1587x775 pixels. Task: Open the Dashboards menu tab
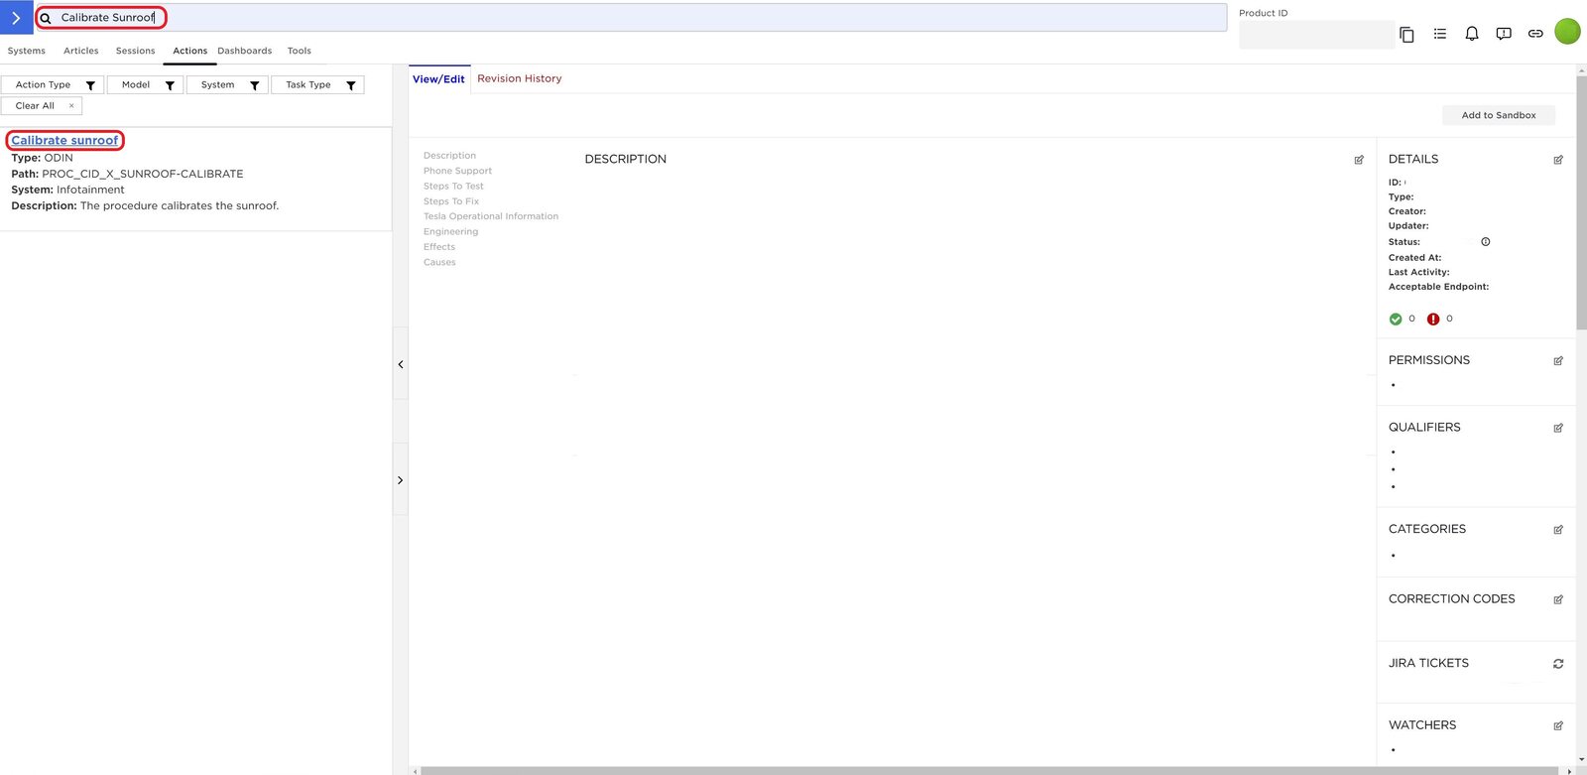(x=244, y=51)
